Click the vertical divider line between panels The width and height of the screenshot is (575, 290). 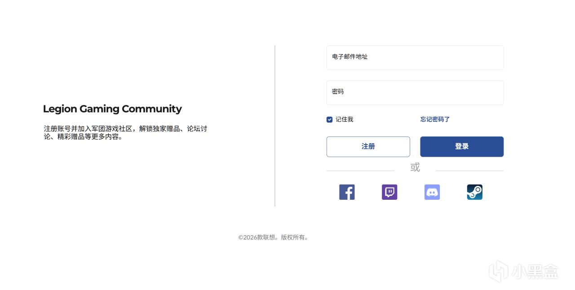coord(275,126)
